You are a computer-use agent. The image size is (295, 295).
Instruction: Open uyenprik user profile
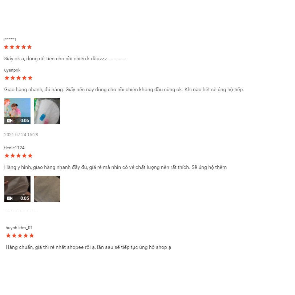click(12, 70)
